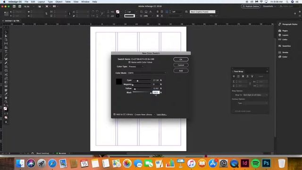This screenshot has height=170, width=302.
Task: Toggle Add to CC Library checkbox
Action: [114, 114]
